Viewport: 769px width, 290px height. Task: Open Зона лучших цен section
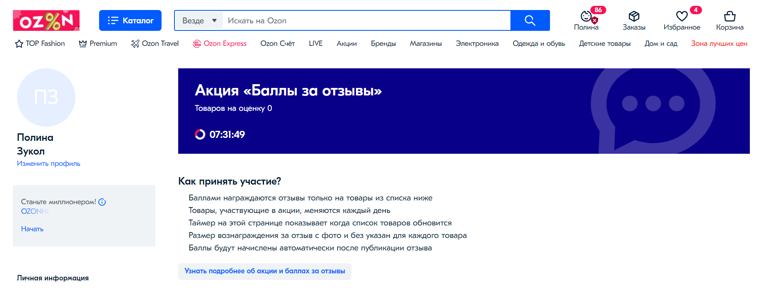click(x=719, y=43)
